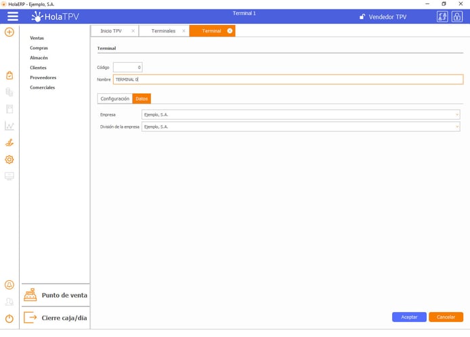Open the hamburger main menu
The height and width of the screenshot is (337, 470).
[13, 16]
